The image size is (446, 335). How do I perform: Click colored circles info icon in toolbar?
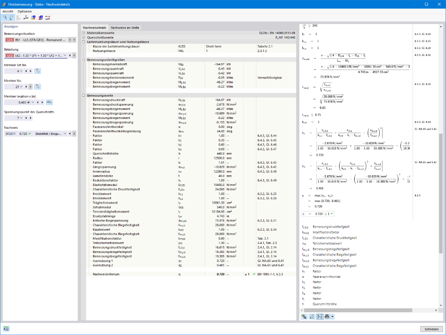click(x=33, y=18)
